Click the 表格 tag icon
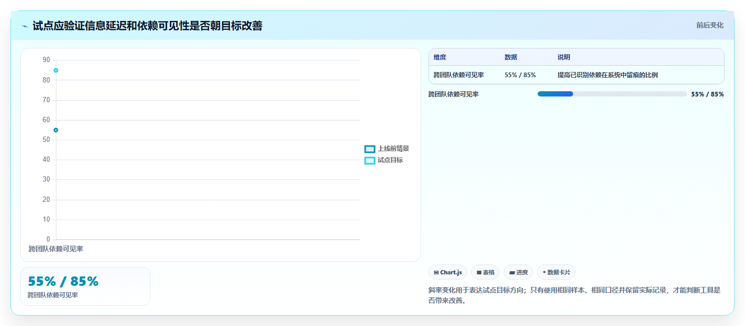Image resolution: width=745 pixels, height=326 pixels. pos(479,272)
